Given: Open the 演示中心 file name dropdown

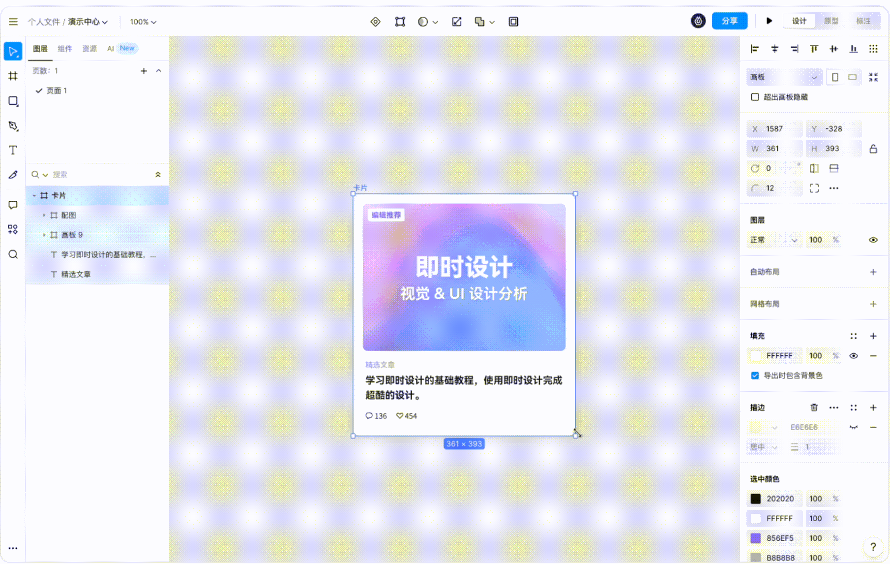Looking at the screenshot, I should pyautogui.click(x=88, y=22).
